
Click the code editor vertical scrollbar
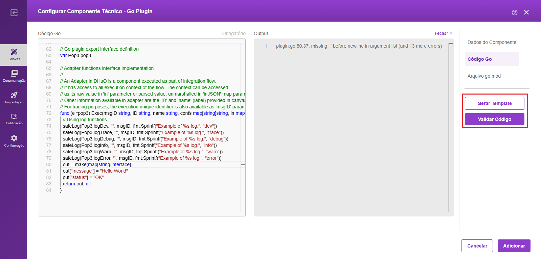(x=243, y=128)
